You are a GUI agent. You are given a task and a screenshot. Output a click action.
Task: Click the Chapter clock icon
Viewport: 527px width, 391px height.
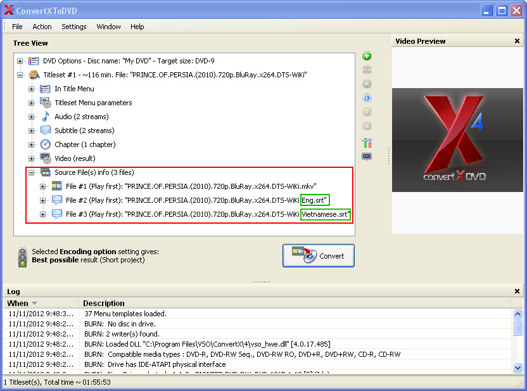(x=46, y=144)
